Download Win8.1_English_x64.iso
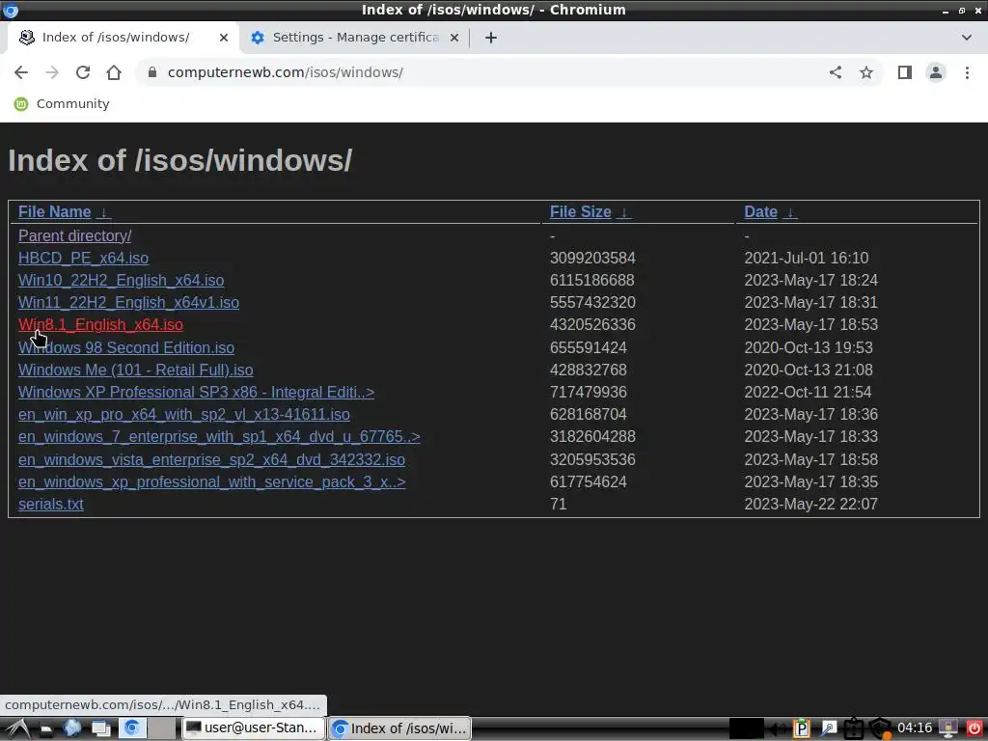The image size is (988, 741). pos(100,325)
